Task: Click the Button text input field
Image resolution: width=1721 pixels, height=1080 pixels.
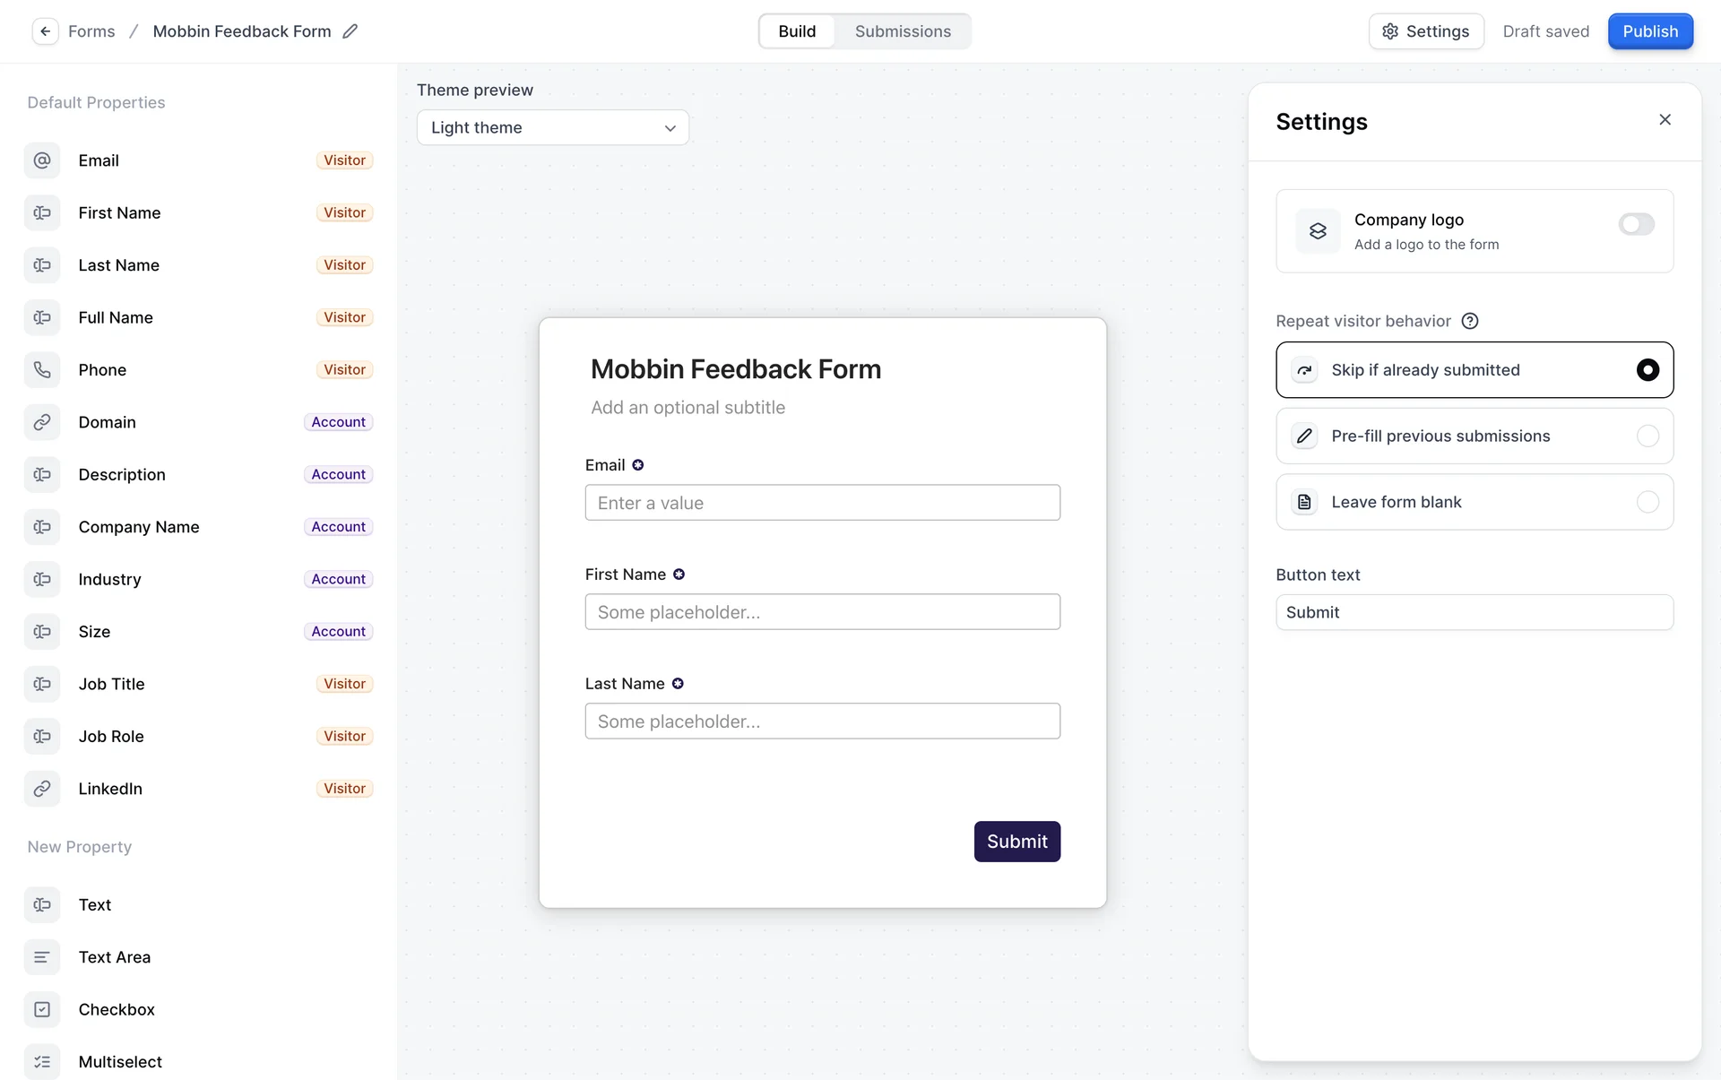Action: point(1475,612)
